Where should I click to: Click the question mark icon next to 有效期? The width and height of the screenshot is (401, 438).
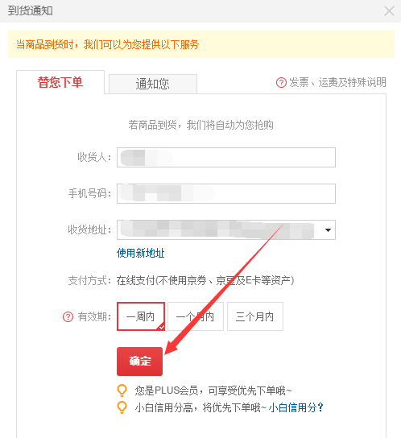coord(68,316)
